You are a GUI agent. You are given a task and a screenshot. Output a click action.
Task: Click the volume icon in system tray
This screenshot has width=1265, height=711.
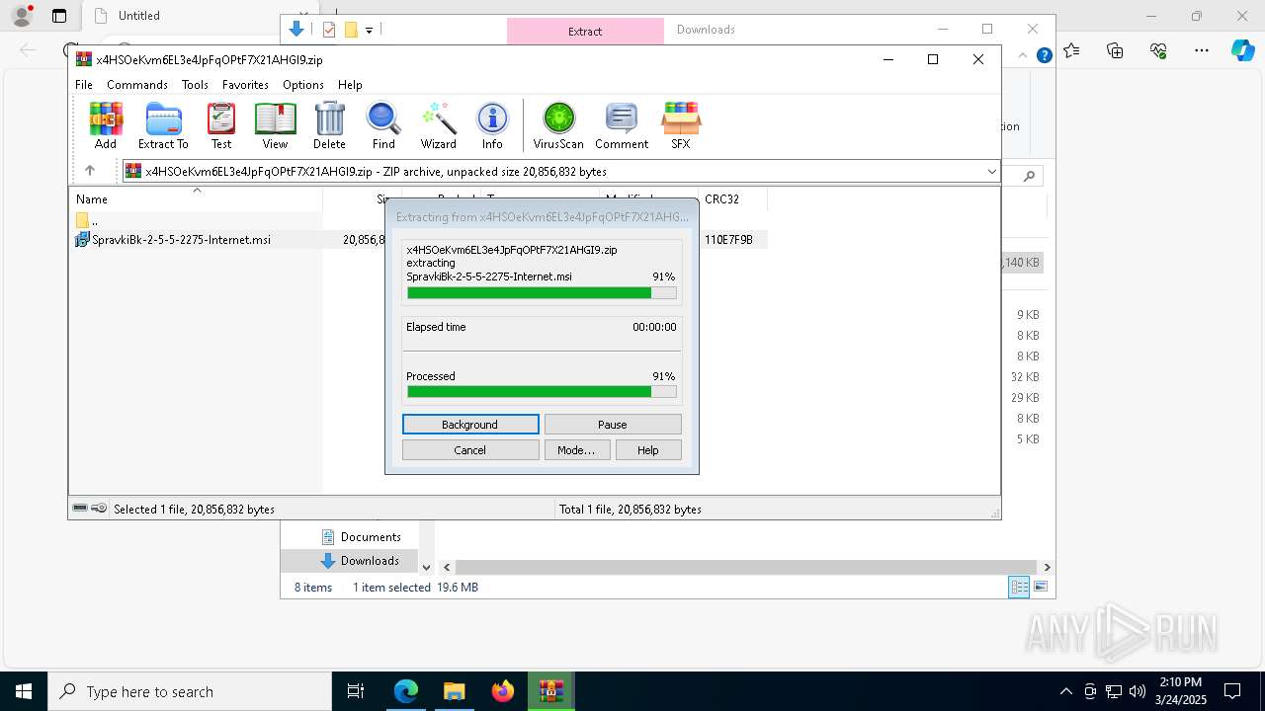tap(1138, 691)
